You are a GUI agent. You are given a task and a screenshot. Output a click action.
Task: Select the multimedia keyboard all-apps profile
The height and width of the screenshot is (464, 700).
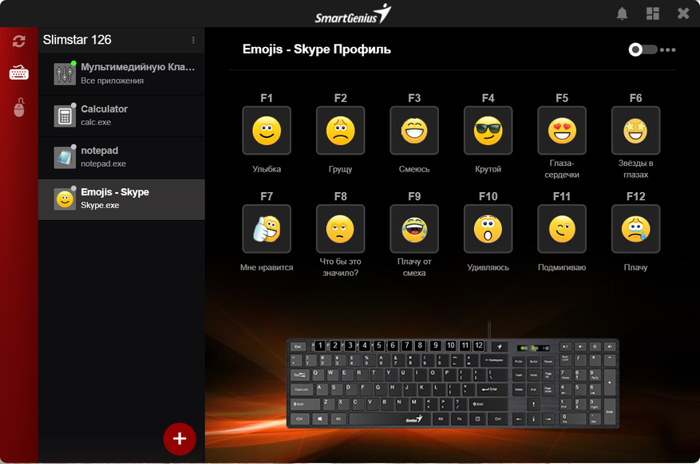pyautogui.click(x=121, y=74)
